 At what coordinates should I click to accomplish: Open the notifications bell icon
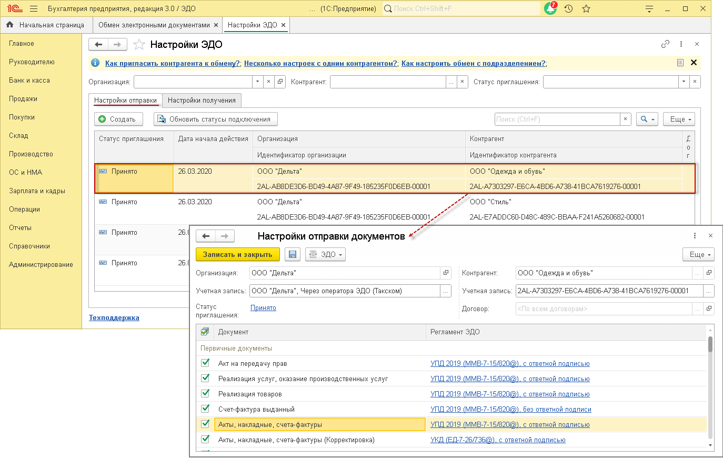click(550, 8)
